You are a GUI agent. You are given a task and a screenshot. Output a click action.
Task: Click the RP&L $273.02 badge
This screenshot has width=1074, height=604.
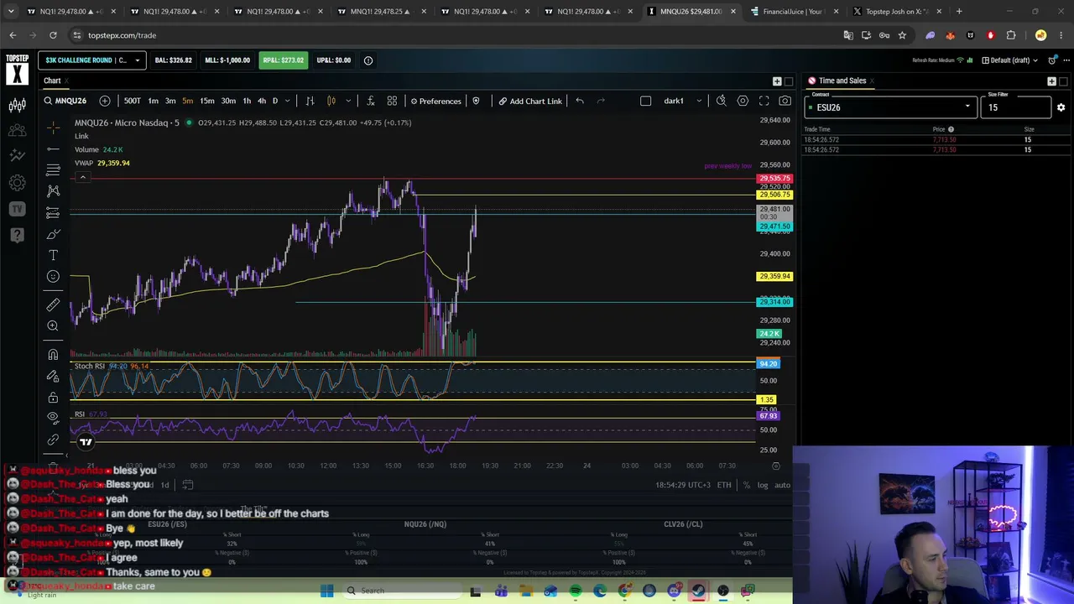[x=283, y=60]
